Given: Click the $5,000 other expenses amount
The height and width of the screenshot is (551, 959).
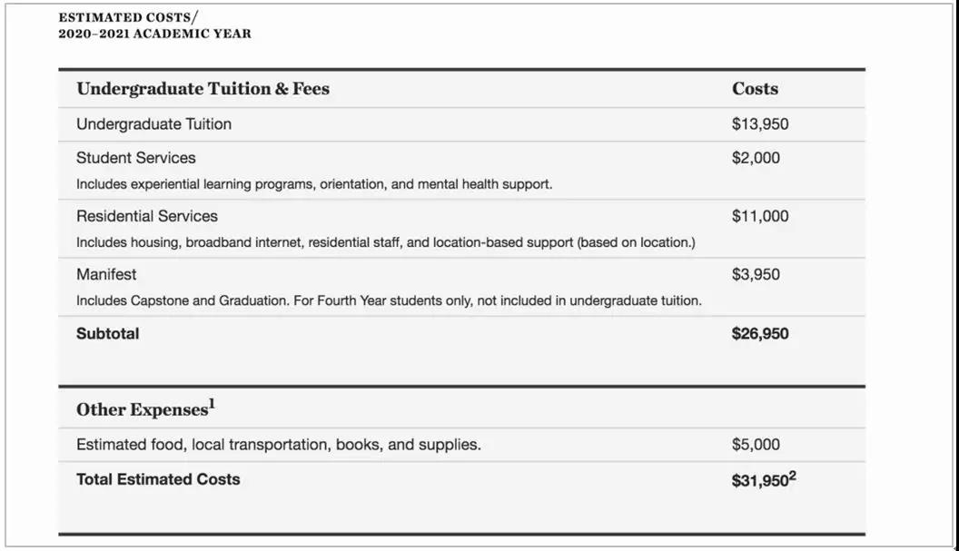Looking at the screenshot, I should [x=756, y=445].
